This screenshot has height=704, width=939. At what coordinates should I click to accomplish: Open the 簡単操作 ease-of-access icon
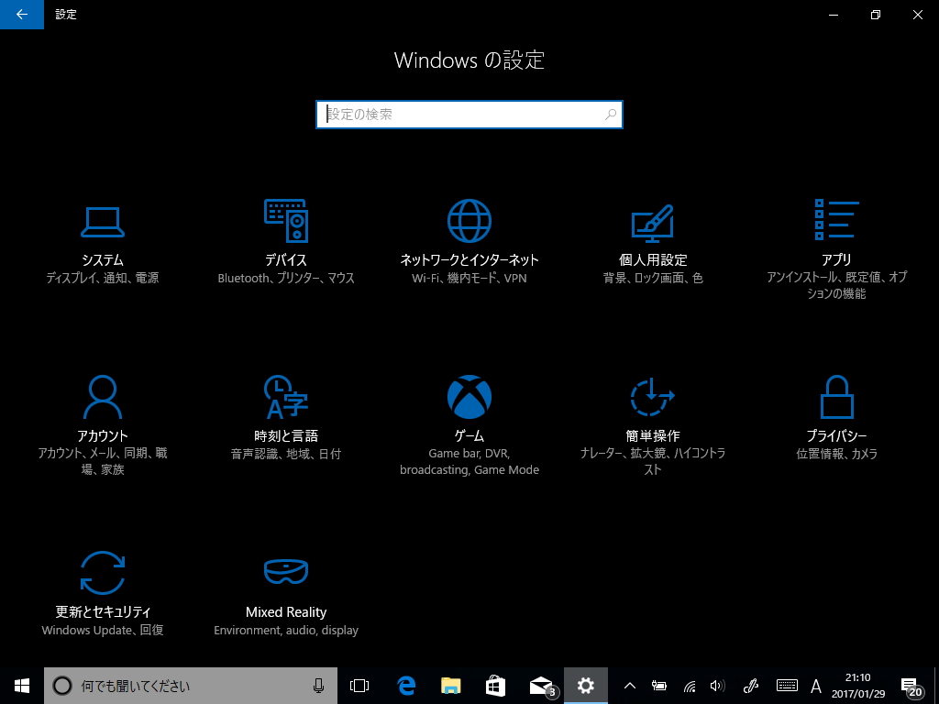tap(653, 397)
